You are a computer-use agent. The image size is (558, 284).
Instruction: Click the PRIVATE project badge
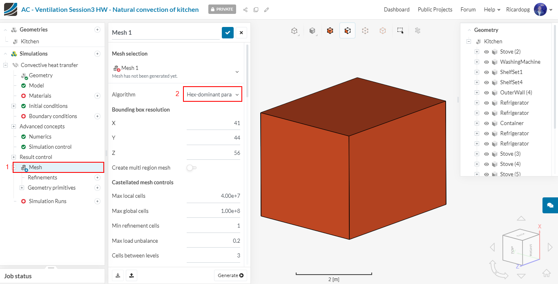pos(222,9)
